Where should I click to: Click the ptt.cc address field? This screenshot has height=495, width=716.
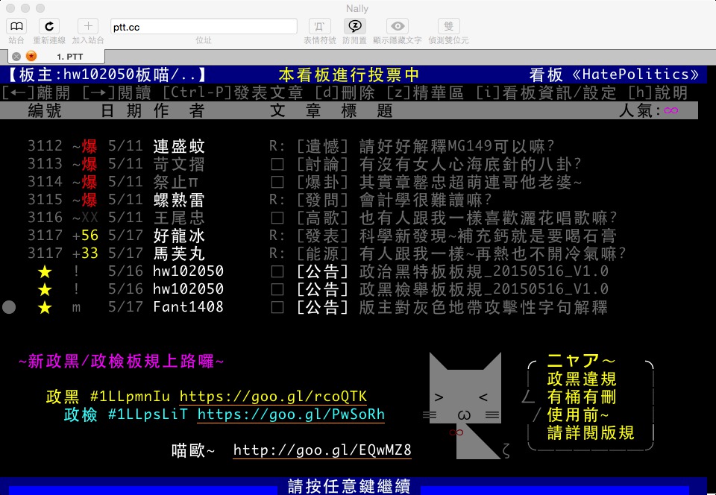coord(204,26)
